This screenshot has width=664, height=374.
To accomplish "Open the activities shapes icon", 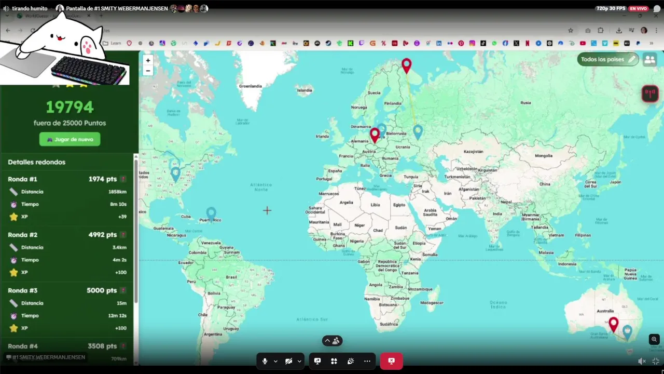I will [334, 361].
